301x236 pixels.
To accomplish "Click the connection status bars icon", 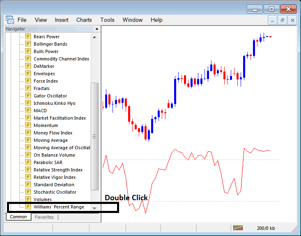I will 238,228.
